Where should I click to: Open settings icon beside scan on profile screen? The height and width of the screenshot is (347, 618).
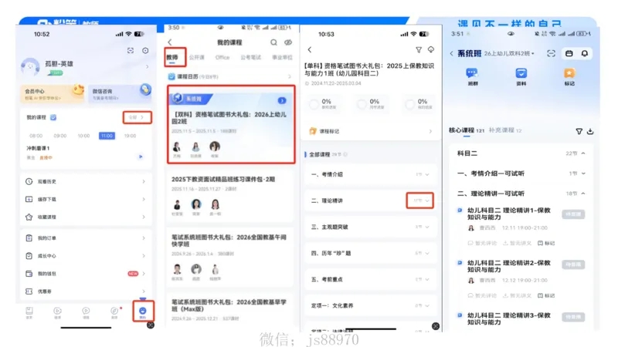coord(145,50)
